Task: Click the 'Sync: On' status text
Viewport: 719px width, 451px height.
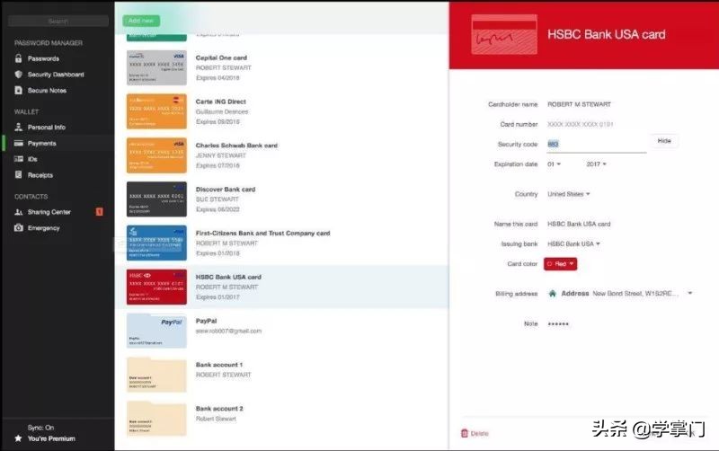Action: (40, 427)
